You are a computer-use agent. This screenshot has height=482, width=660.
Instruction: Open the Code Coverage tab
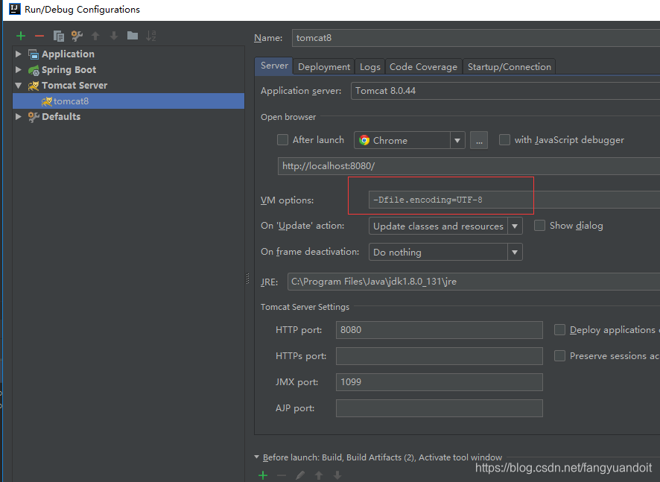coord(423,66)
